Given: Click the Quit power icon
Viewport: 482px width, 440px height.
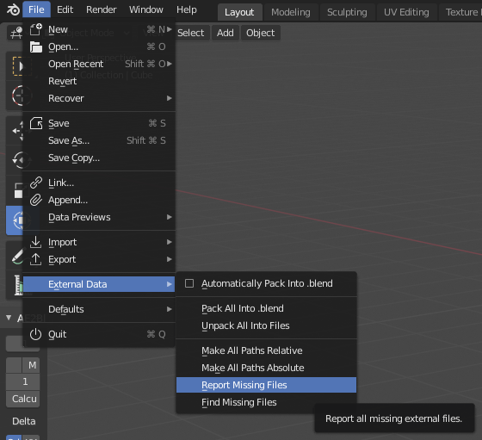Looking at the screenshot, I should tap(35, 334).
